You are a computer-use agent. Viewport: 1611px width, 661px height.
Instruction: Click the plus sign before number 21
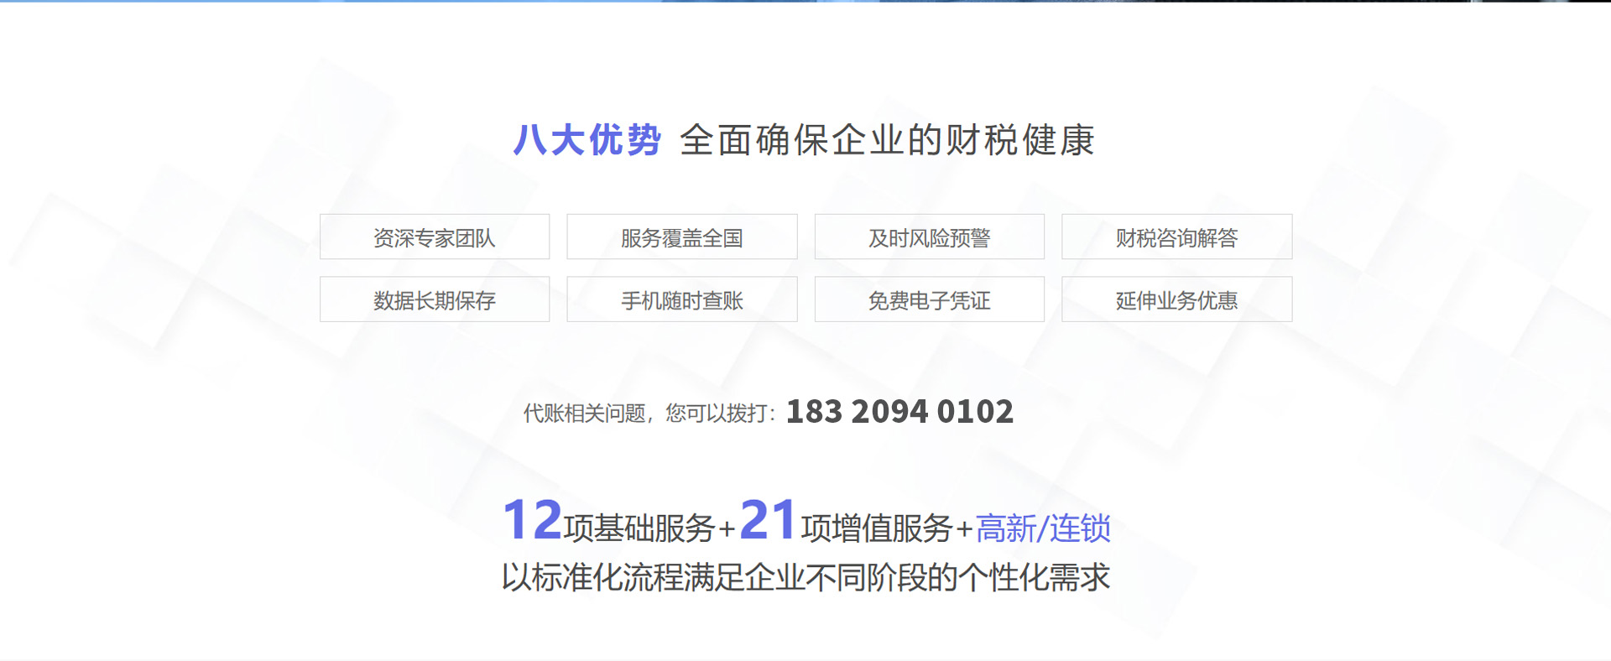(727, 530)
